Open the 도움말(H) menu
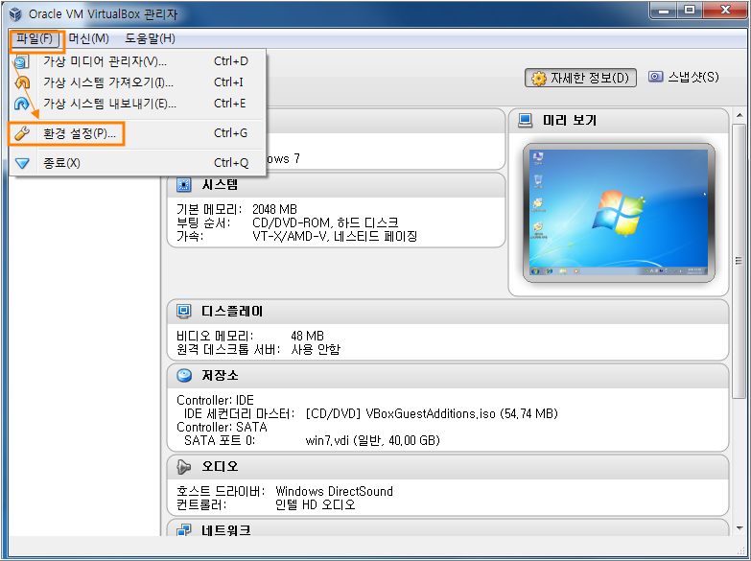Image resolution: width=751 pixels, height=561 pixels. (150, 38)
